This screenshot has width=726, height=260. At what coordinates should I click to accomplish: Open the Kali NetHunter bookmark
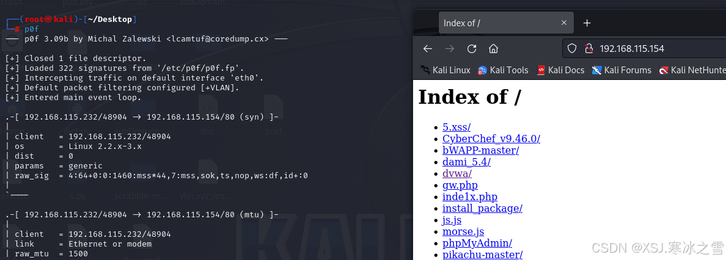click(692, 70)
